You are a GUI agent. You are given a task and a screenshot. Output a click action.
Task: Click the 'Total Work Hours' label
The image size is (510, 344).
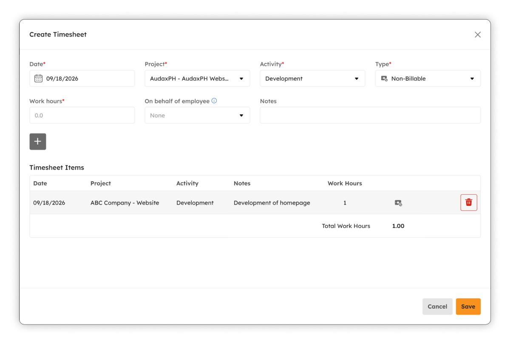click(346, 226)
